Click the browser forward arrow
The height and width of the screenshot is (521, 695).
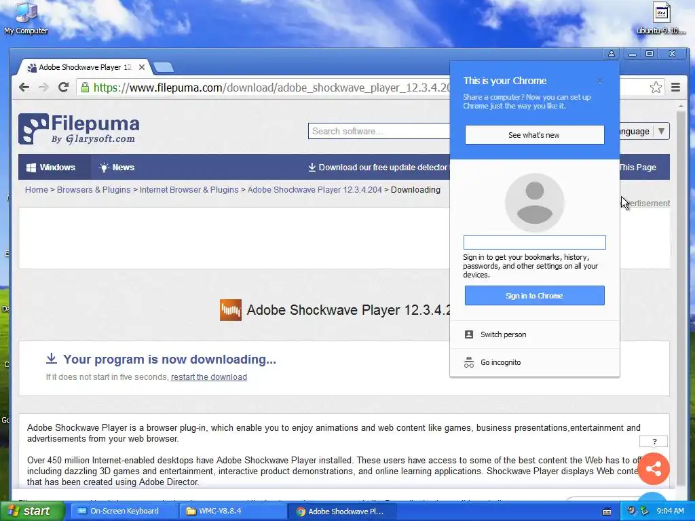coord(43,88)
